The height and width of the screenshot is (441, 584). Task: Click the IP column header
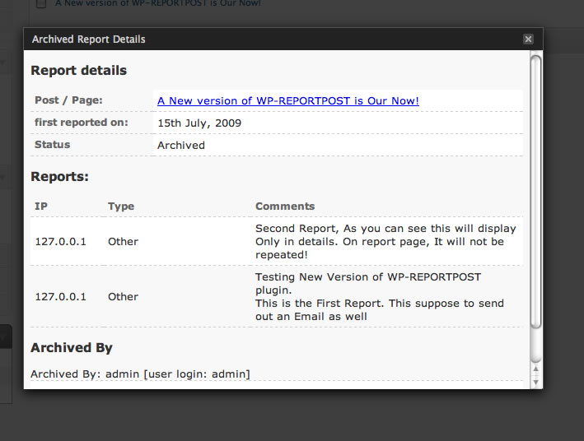[41, 207]
